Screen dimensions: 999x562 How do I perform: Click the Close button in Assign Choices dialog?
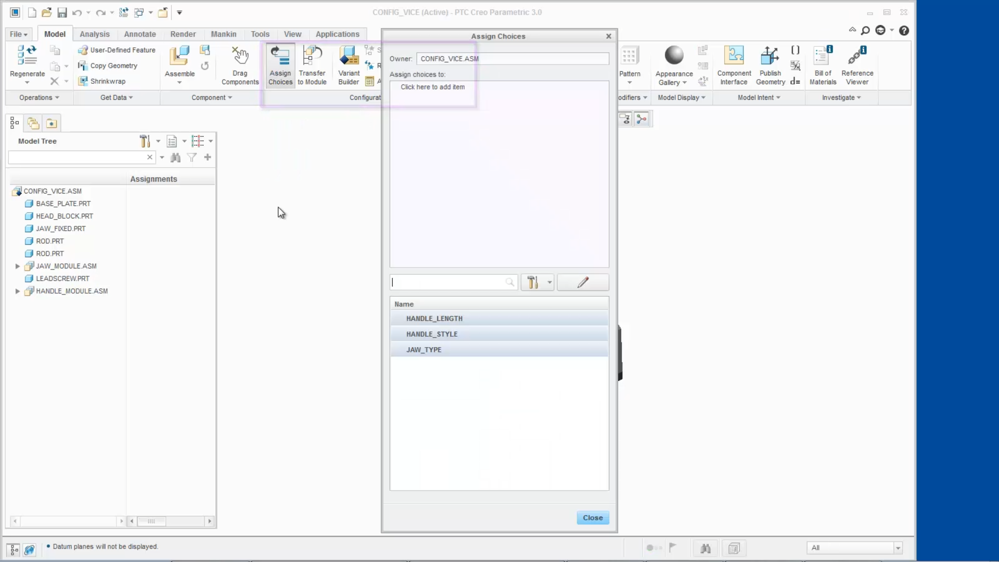(593, 517)
